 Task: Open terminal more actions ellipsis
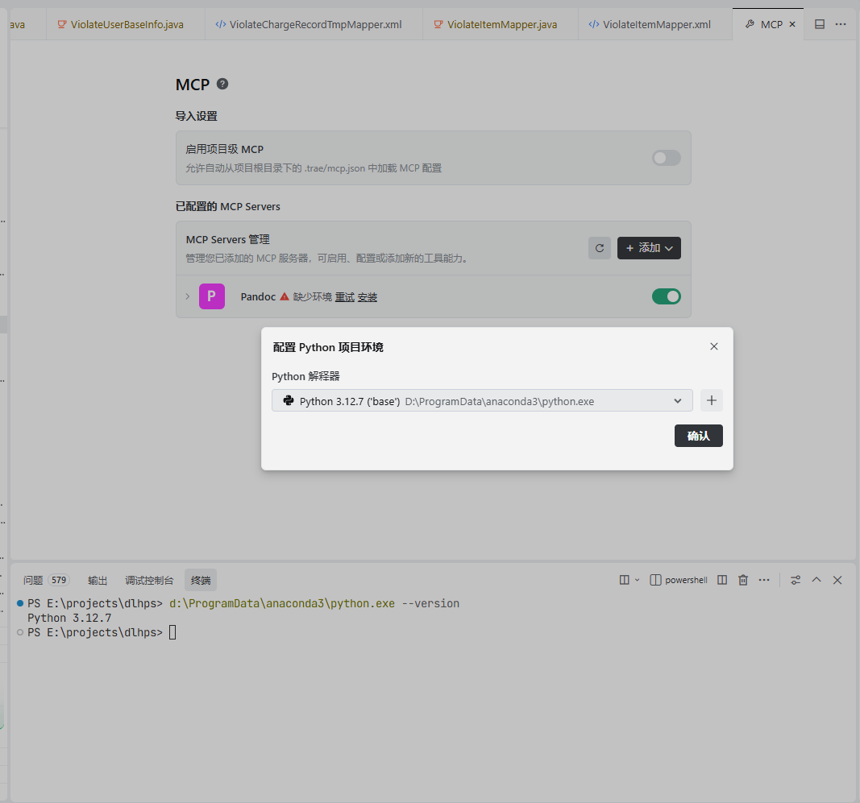(764, 580)
